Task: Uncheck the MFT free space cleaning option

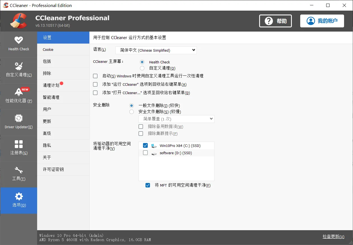Action: tap(148, 185)
